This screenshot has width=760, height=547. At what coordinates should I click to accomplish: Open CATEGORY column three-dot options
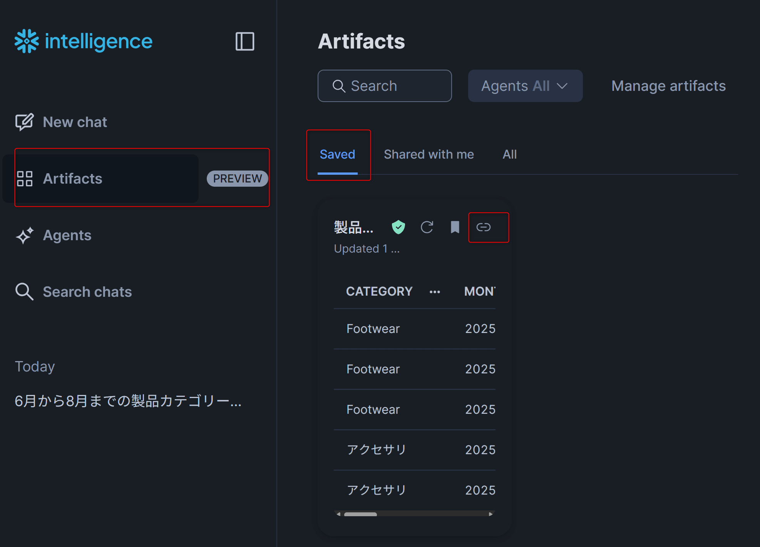(x=435, y=292)
